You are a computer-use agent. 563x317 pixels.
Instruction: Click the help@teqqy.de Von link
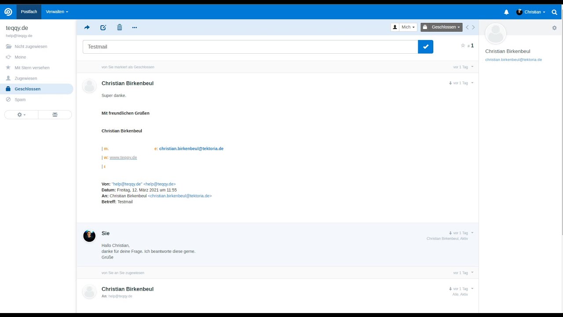coord(144,184)
